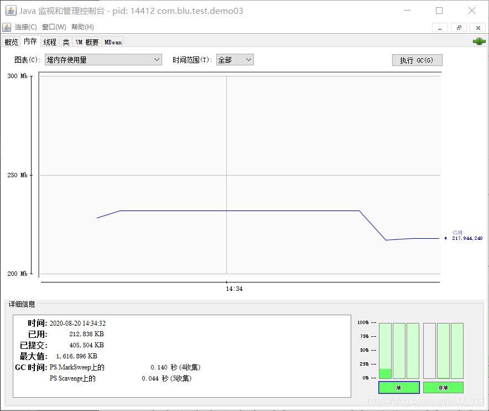Go to the 线程 tab
Viewport: 489px width, 411px height.
tap(50, 42)
